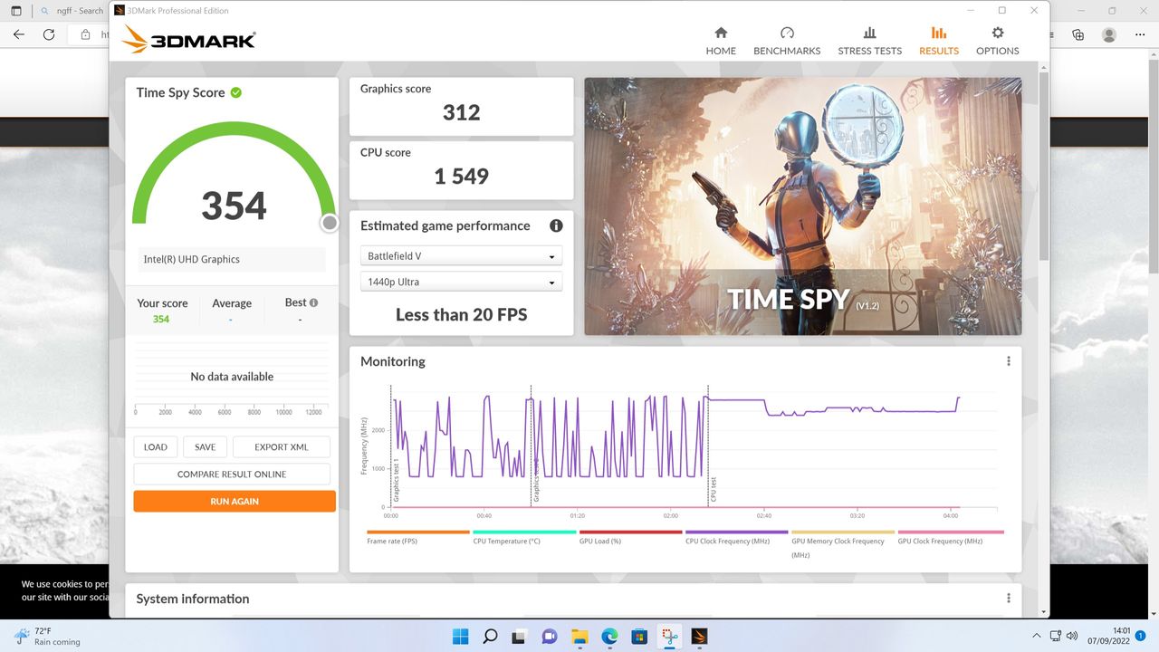Screen dimensions: 1159x652
Task: Open the weather widget on the taskbar
Action: (45, 636)
